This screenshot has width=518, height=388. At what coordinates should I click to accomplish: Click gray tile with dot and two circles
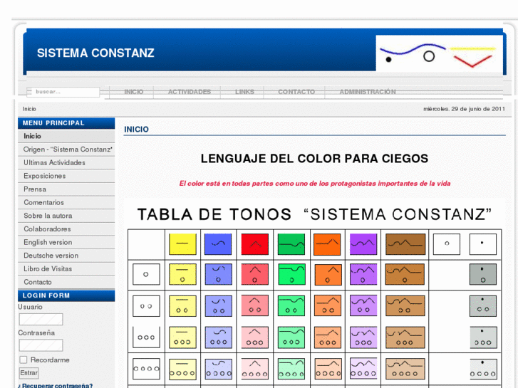483,306
